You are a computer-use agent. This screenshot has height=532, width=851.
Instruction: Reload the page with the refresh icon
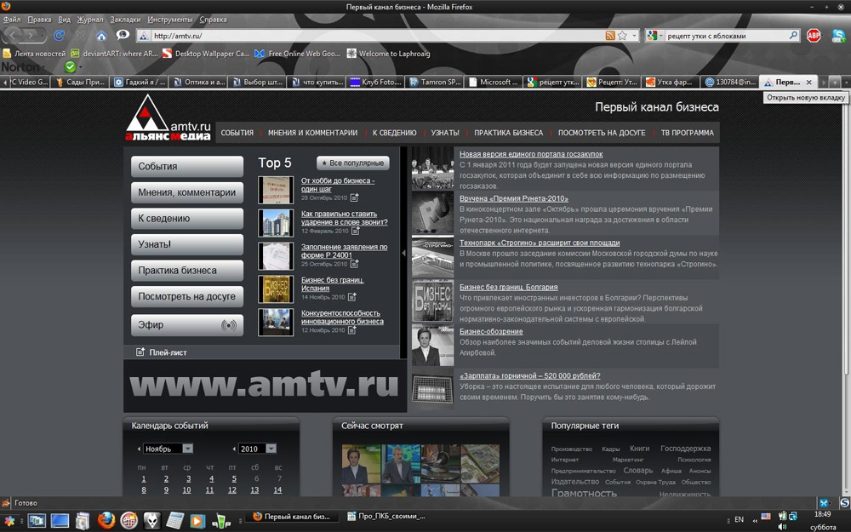click(x=59, y=36)
